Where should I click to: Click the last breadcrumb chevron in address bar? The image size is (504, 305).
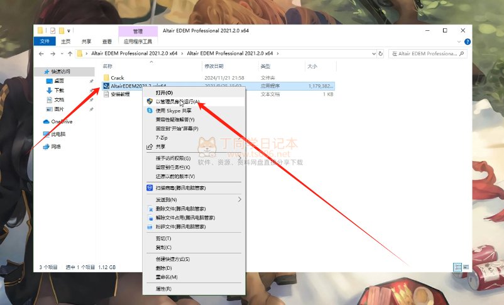coord(278,53)
